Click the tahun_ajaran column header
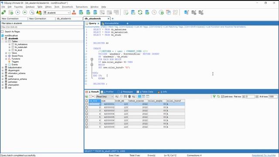279x157 pixels. click(138, 101)
